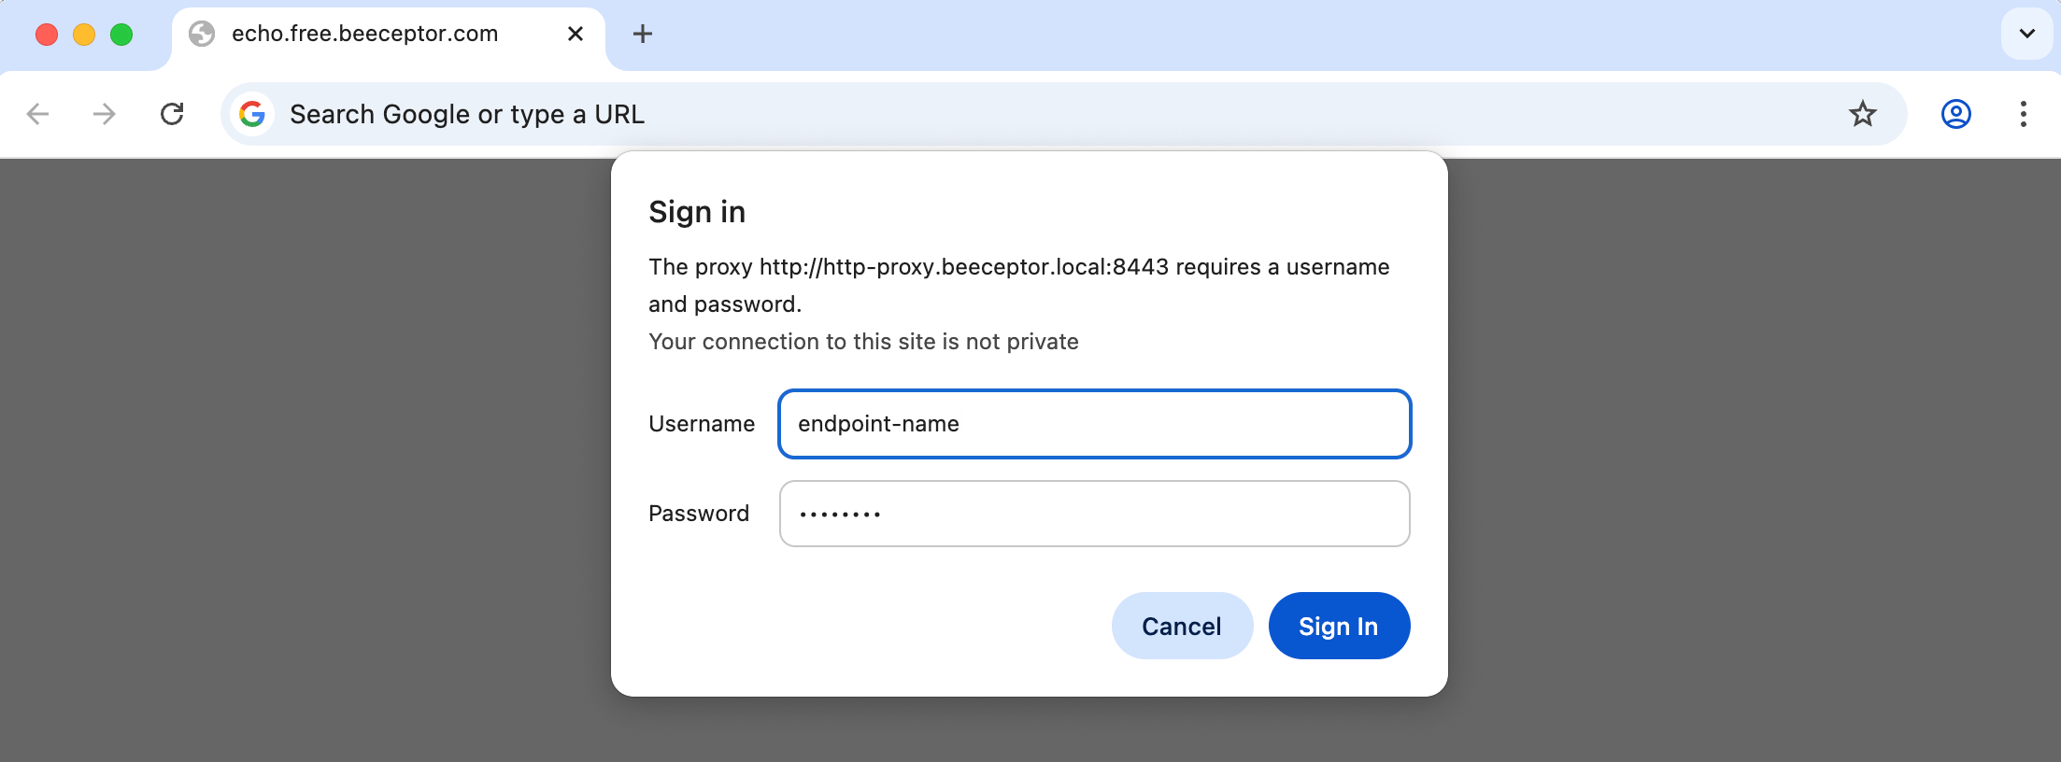Image resolution: width=2061 pixels, height=762 pixels.
Task: Open Chrome's three-dot menu
Action: (x=2023, y=114)
